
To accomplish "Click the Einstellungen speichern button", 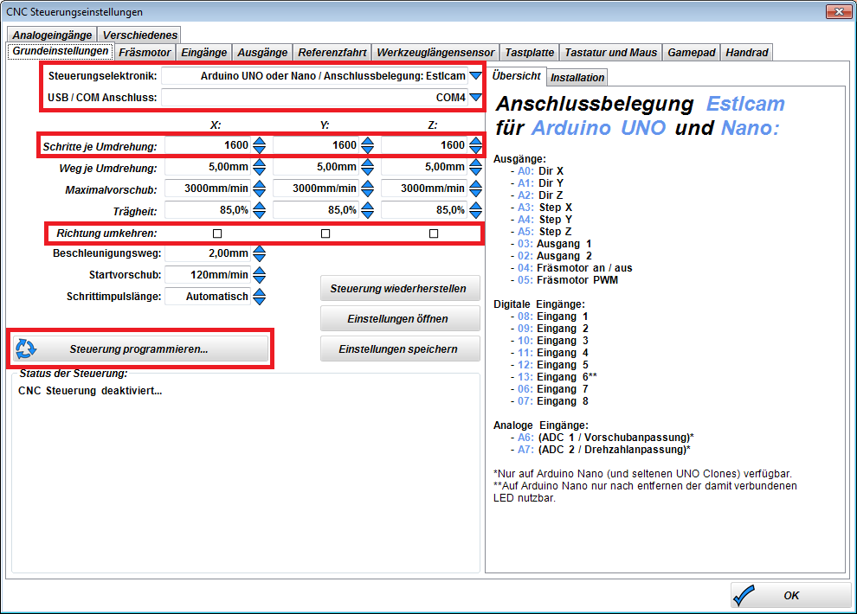I will (400, 349).
